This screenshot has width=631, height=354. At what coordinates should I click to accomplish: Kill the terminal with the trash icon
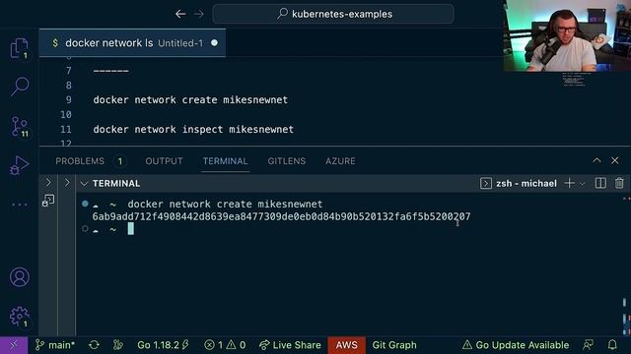[x=619, y=184]
